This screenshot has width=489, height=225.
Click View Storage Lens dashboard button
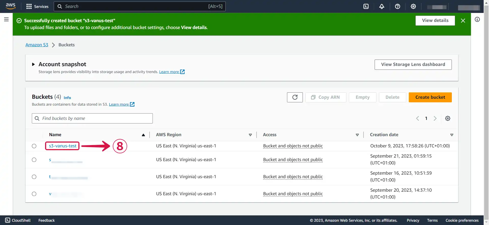point(413,64)
